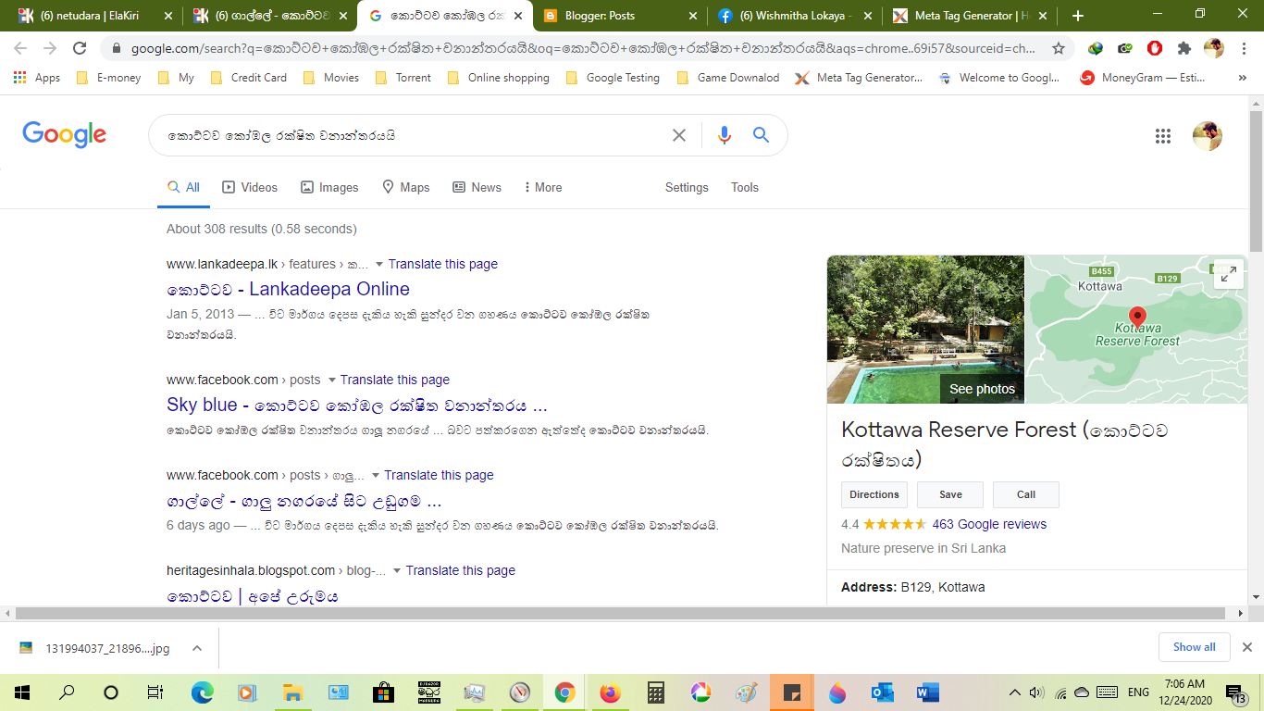The height and width of the screenshot is (711, 1264).
Task: Expand options for the six-days-ago Facebook result
Action: tap(375, 476)
